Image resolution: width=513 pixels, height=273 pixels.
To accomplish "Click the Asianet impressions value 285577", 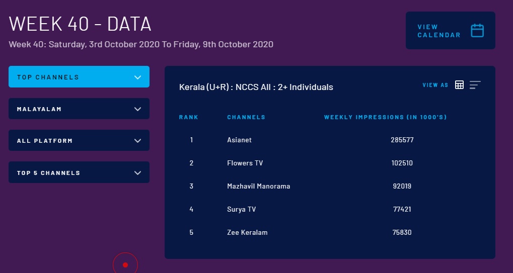I will [402, 140].
